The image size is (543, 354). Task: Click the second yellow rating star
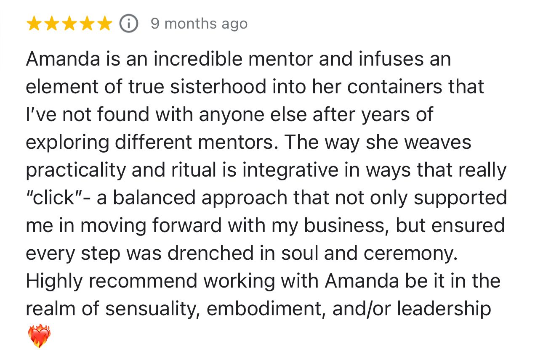pos(52,24)
